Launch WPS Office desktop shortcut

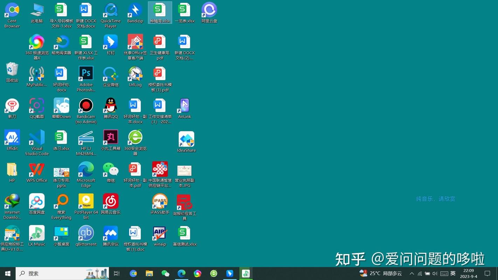pos(37,169)
